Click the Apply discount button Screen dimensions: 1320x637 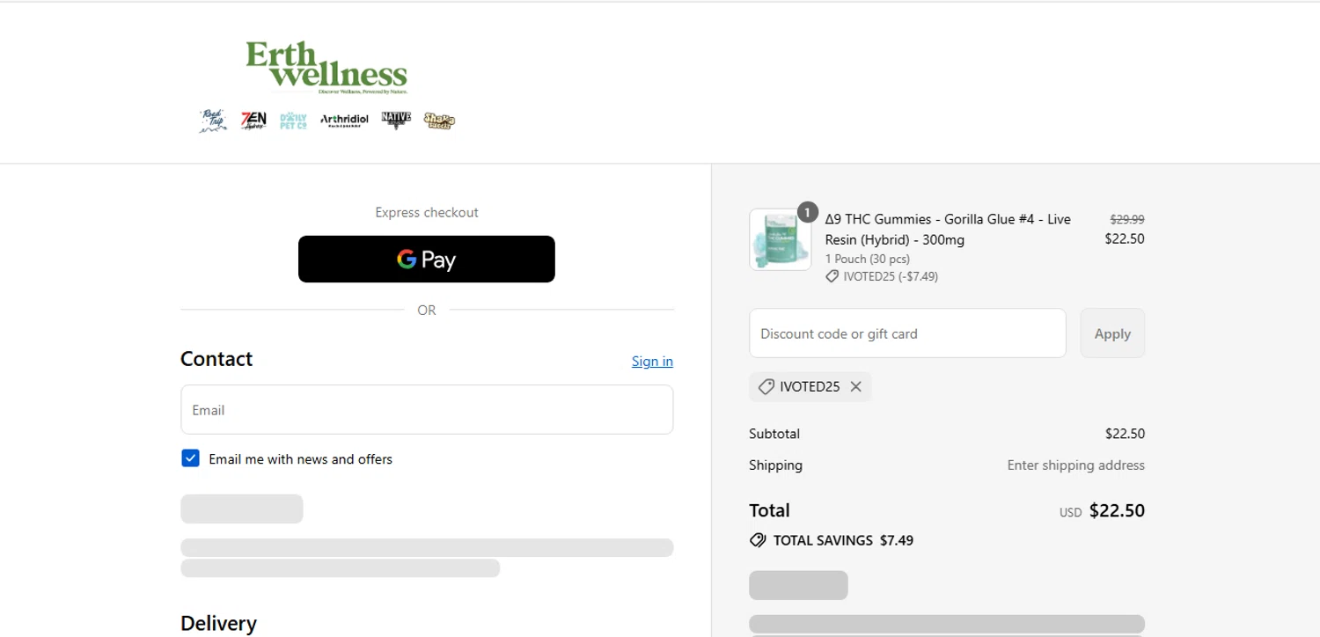(x=1112, y=333)
